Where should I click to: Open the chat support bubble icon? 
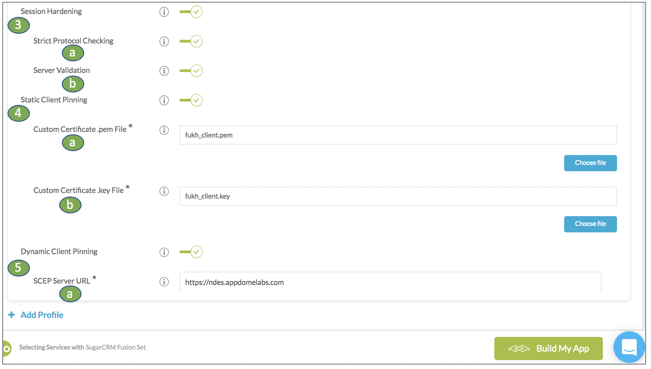[x=629, y=347]
